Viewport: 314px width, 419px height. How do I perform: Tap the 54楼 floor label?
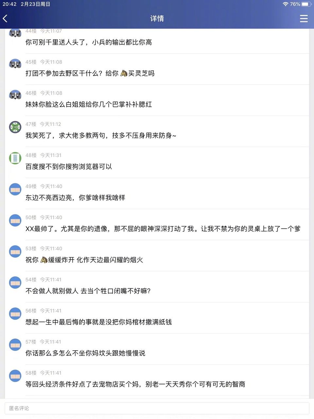point(31,280)
